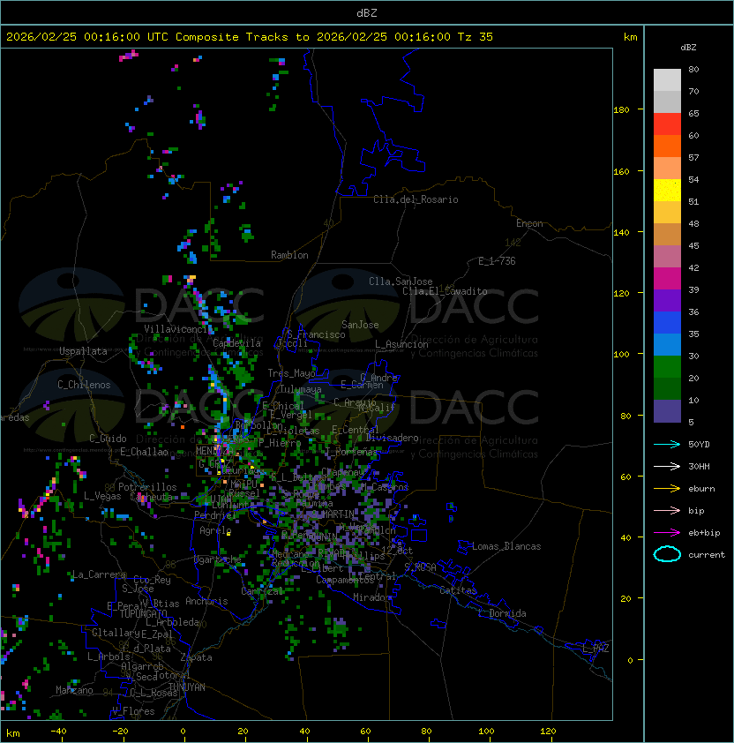Select the green legend swatch below 30

click(667, 367)
